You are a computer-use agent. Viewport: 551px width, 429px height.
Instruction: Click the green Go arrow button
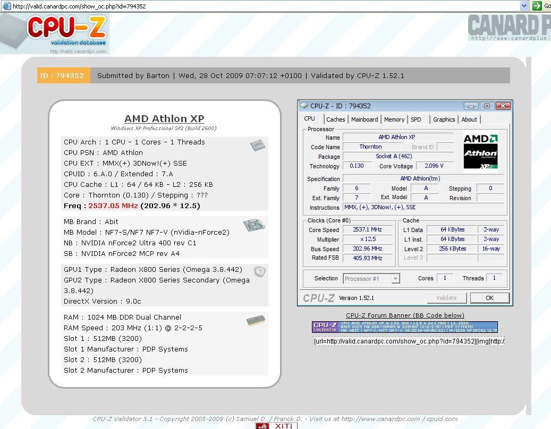(x=537, y=6)
